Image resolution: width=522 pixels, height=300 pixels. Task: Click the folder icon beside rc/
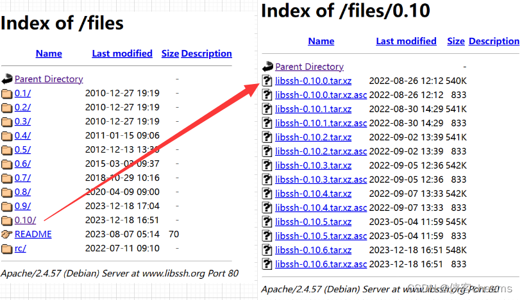[x=6, y=249]
